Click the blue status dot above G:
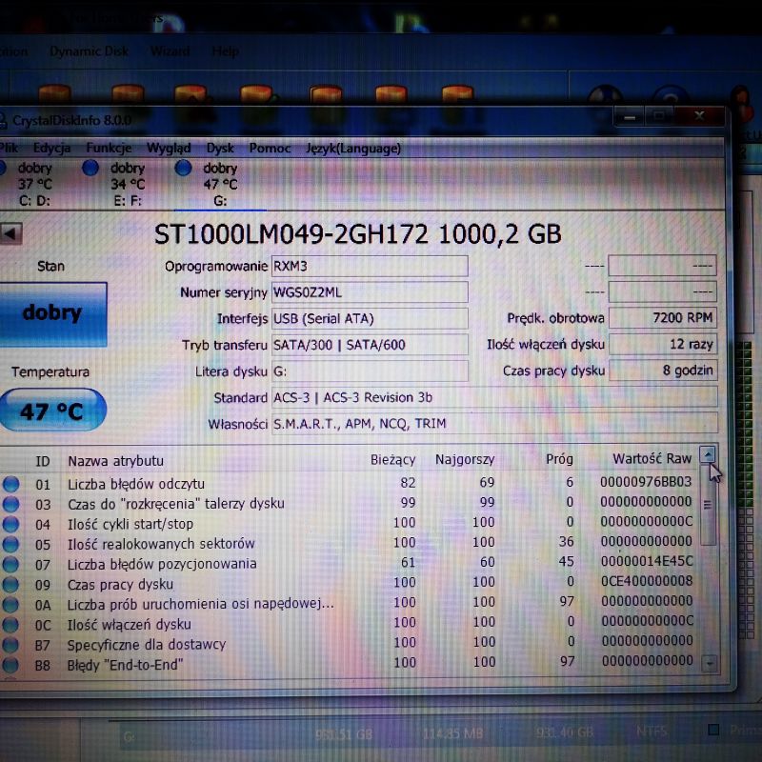 [x=183, y=168]
